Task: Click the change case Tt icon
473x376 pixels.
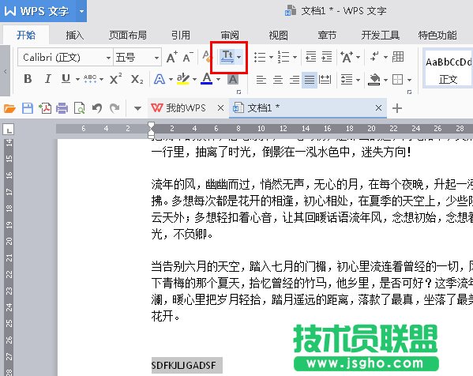Action: pos(227,57)
